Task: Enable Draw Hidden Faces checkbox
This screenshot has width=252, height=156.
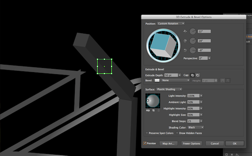Action: point(177,133)
